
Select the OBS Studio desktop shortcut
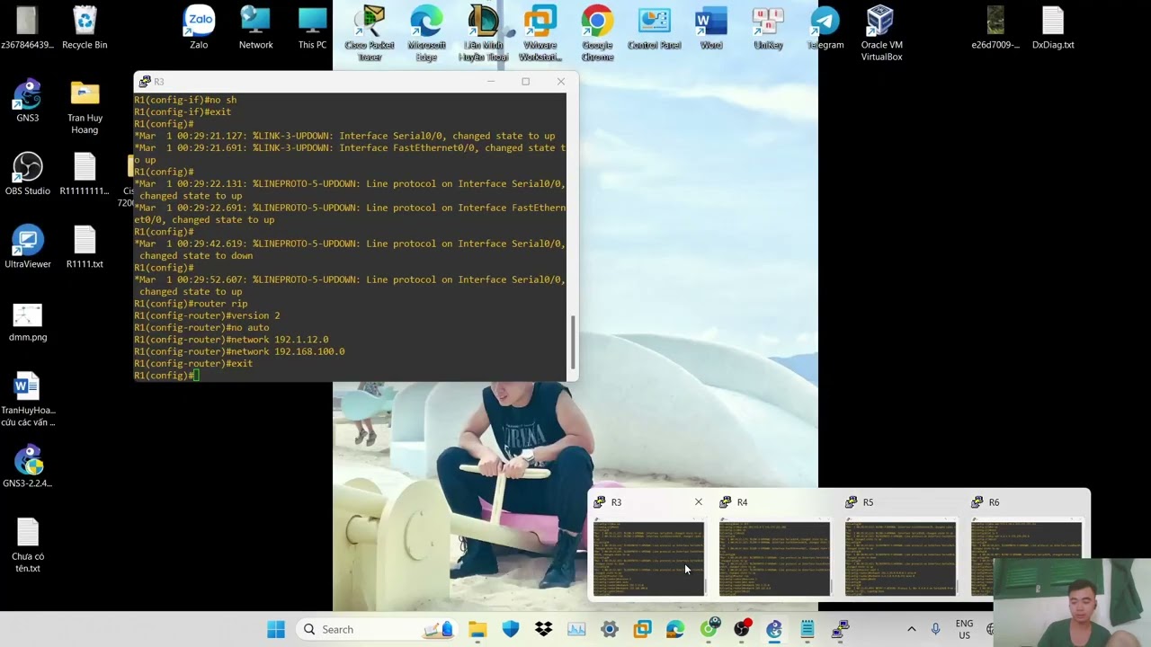click(x=27, y=173)
